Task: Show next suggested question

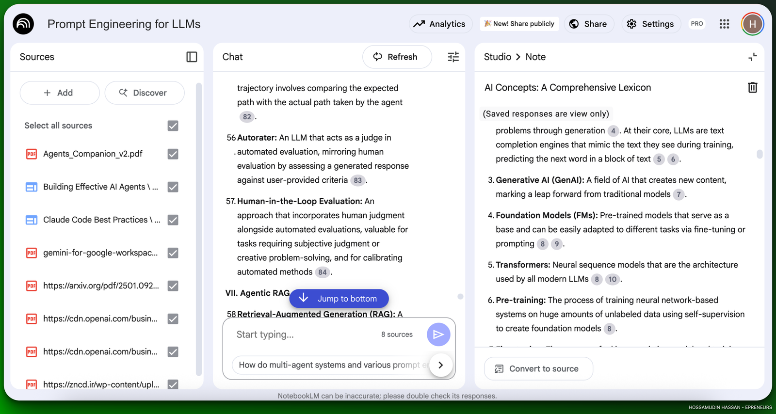Action: pos(441,365)
